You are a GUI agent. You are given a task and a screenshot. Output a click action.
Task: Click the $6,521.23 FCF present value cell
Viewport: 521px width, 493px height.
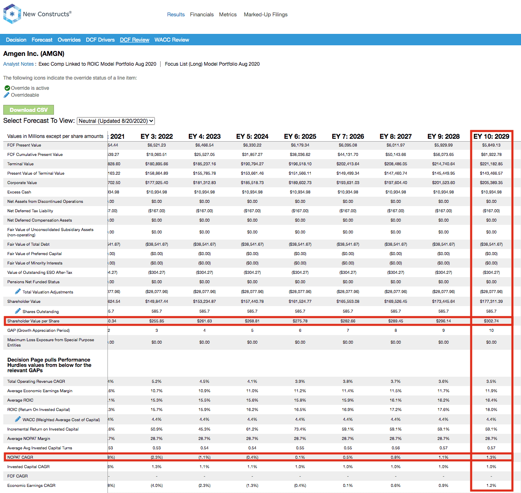[x=157, y=145]
